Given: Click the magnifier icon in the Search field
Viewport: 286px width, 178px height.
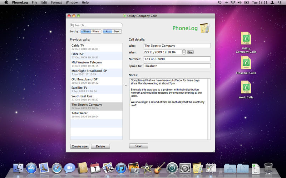Looking at the screenshot, I should 73,25.
